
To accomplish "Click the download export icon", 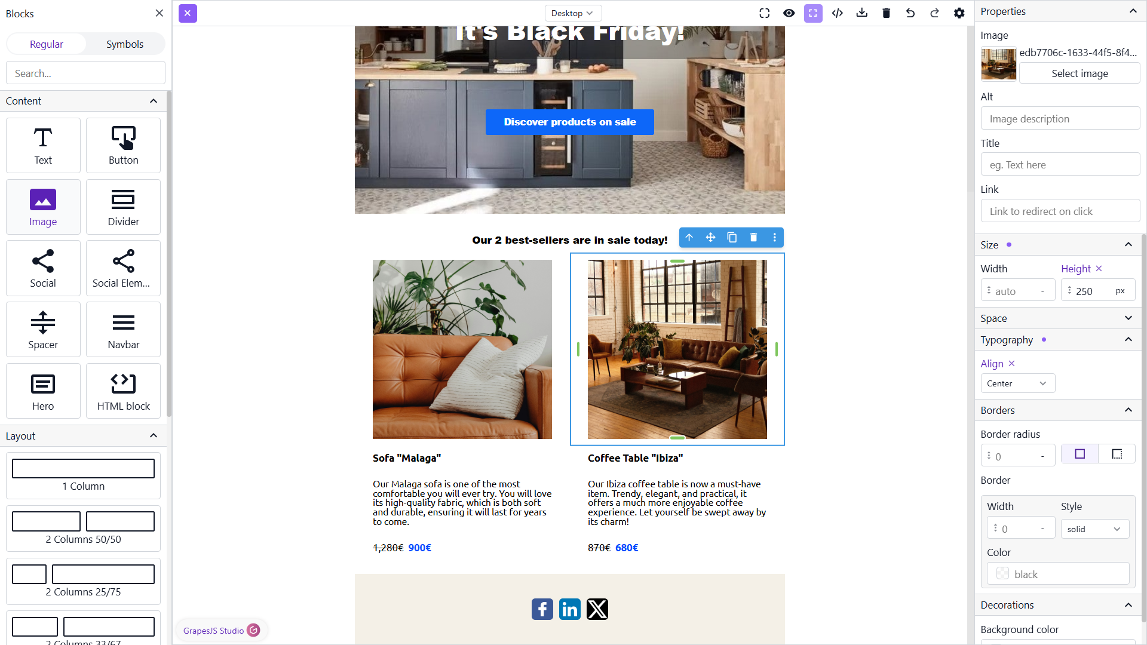I will [862, 13].
